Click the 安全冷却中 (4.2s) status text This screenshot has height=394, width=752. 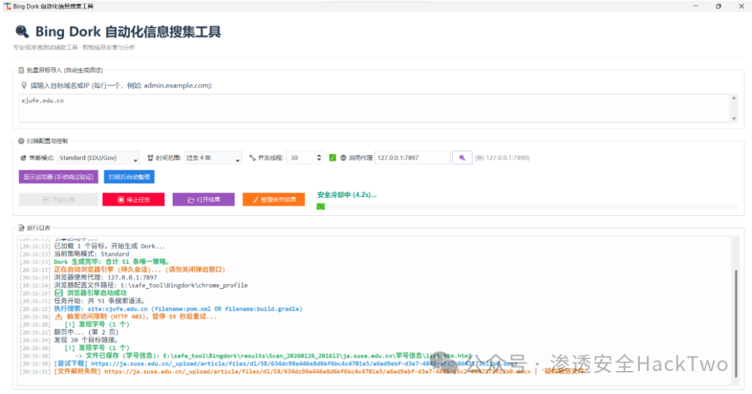(347, 195)
